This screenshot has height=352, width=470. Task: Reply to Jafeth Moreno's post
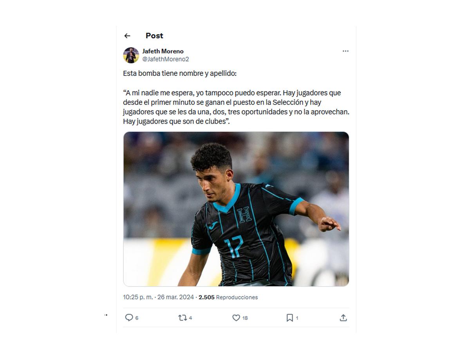tap(130, 318)
